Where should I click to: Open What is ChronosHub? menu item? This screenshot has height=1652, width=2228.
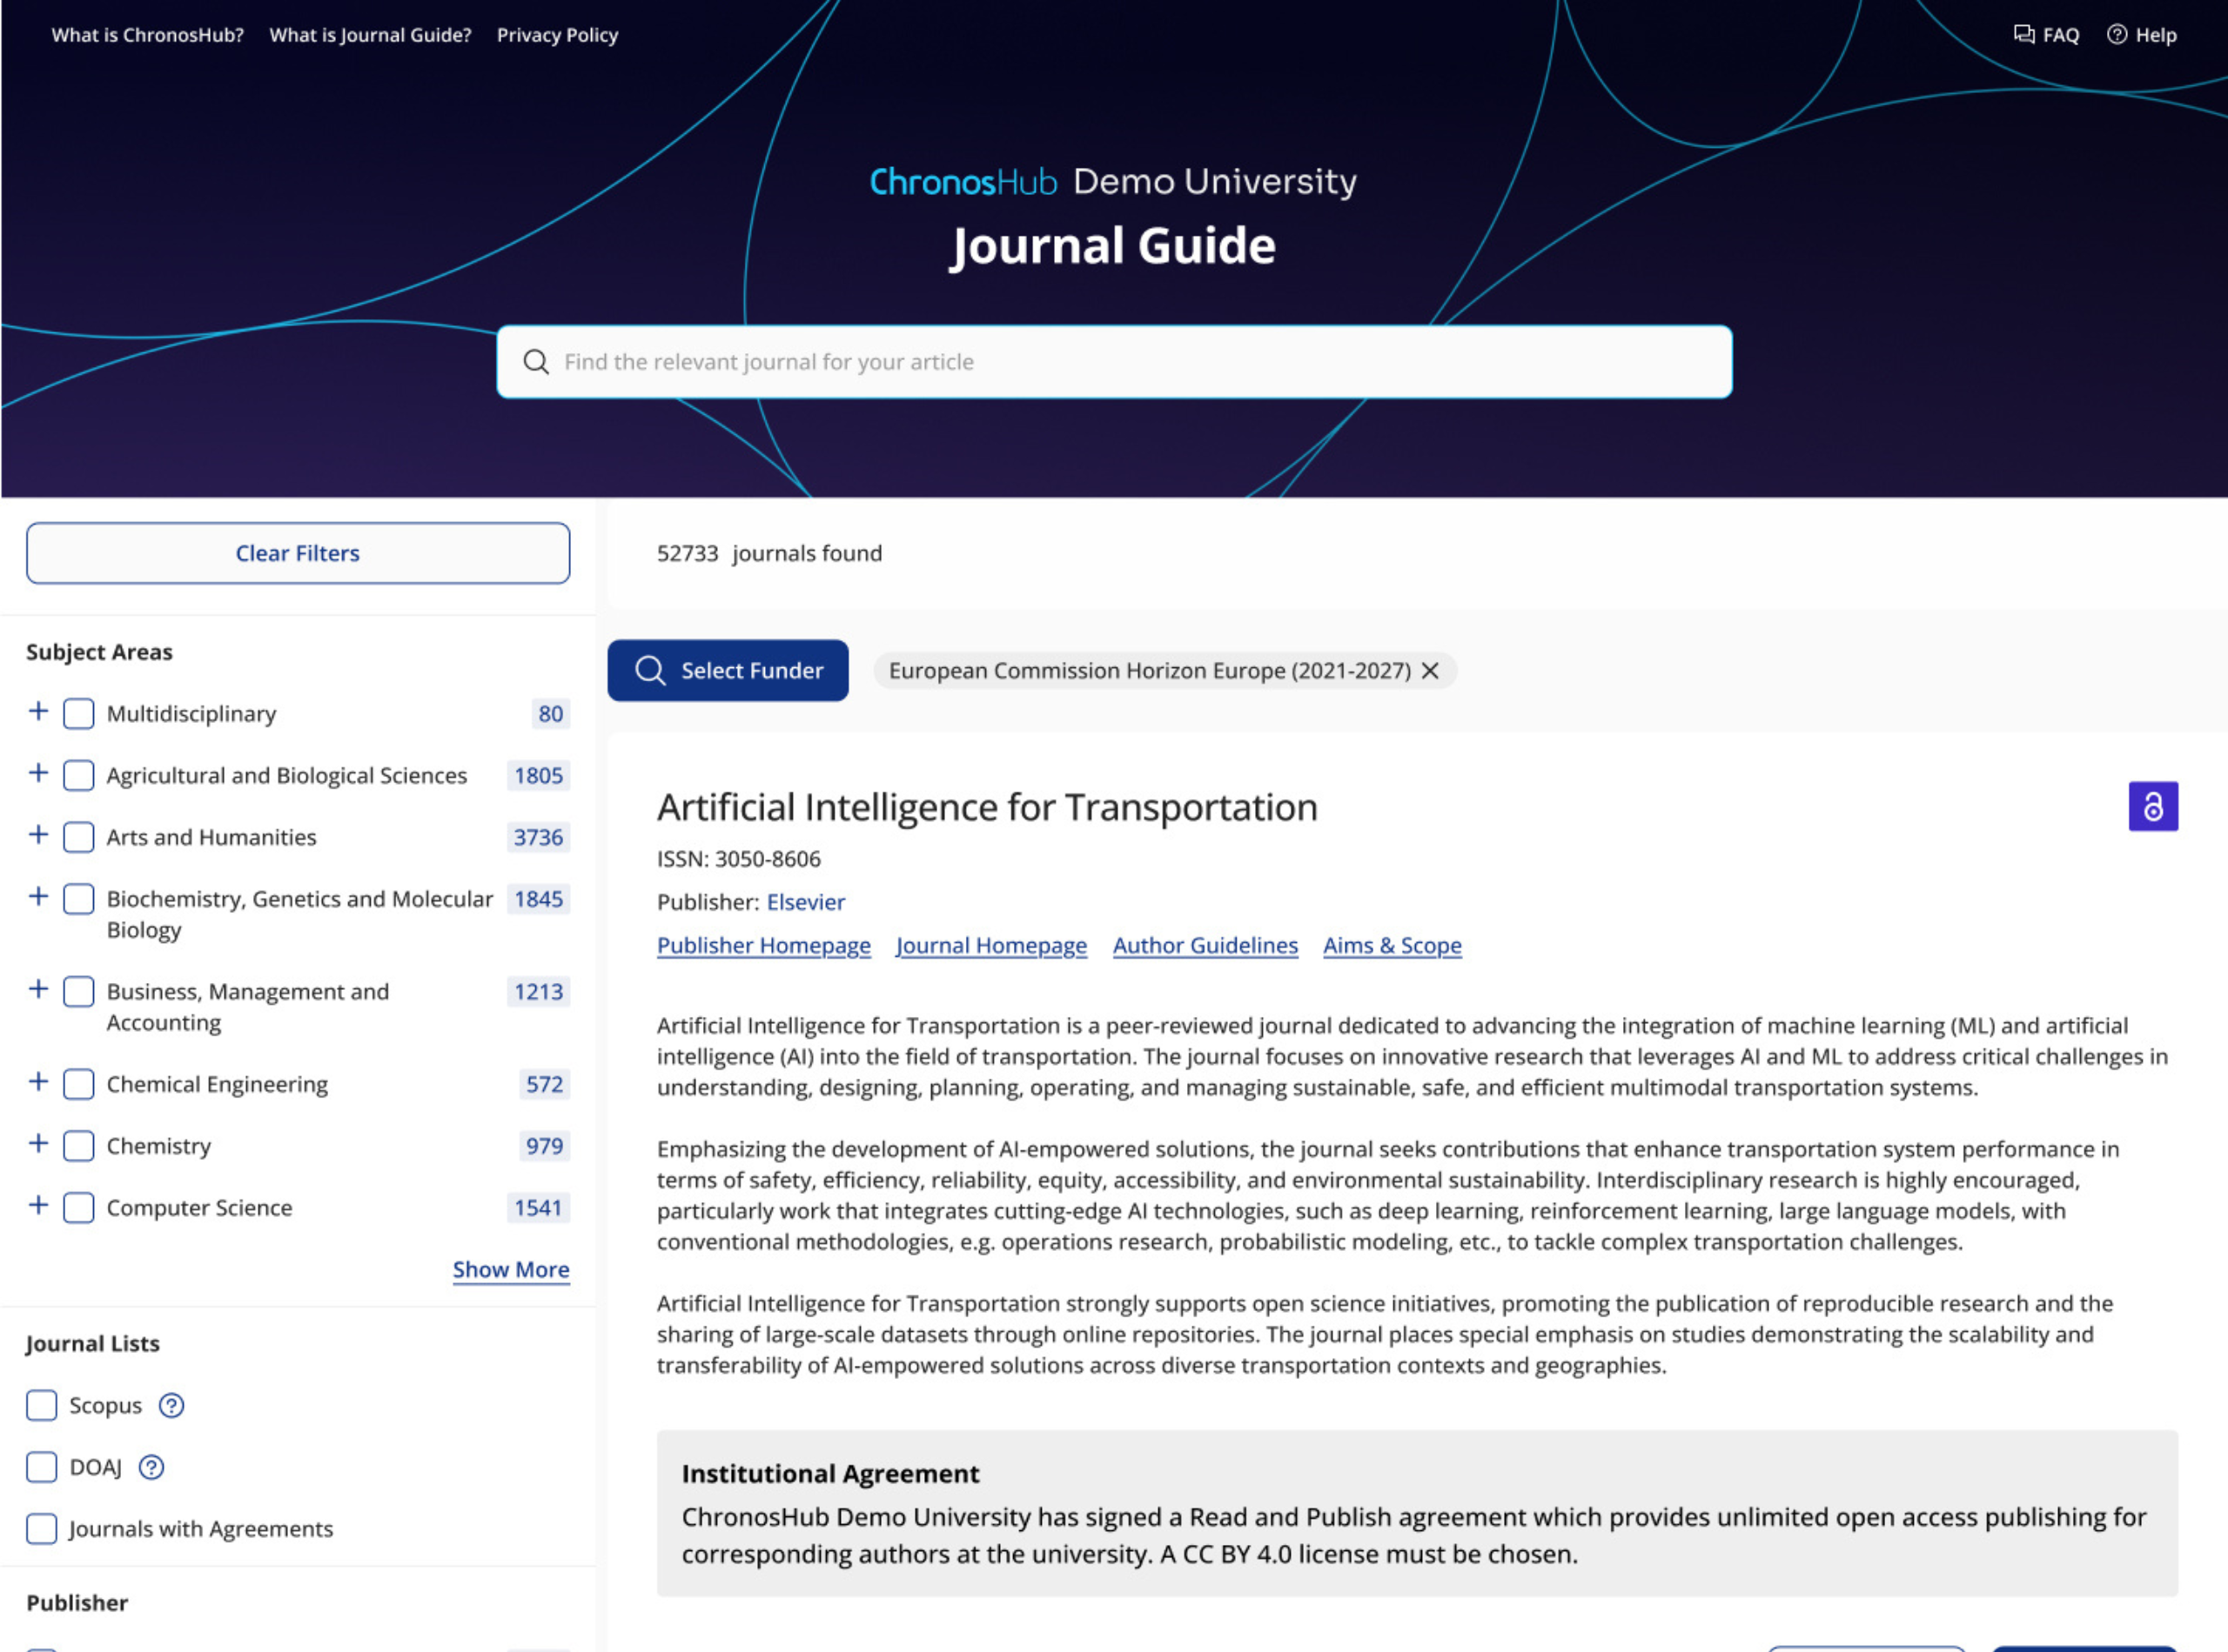pyautogui.click(x=147, y=35)
